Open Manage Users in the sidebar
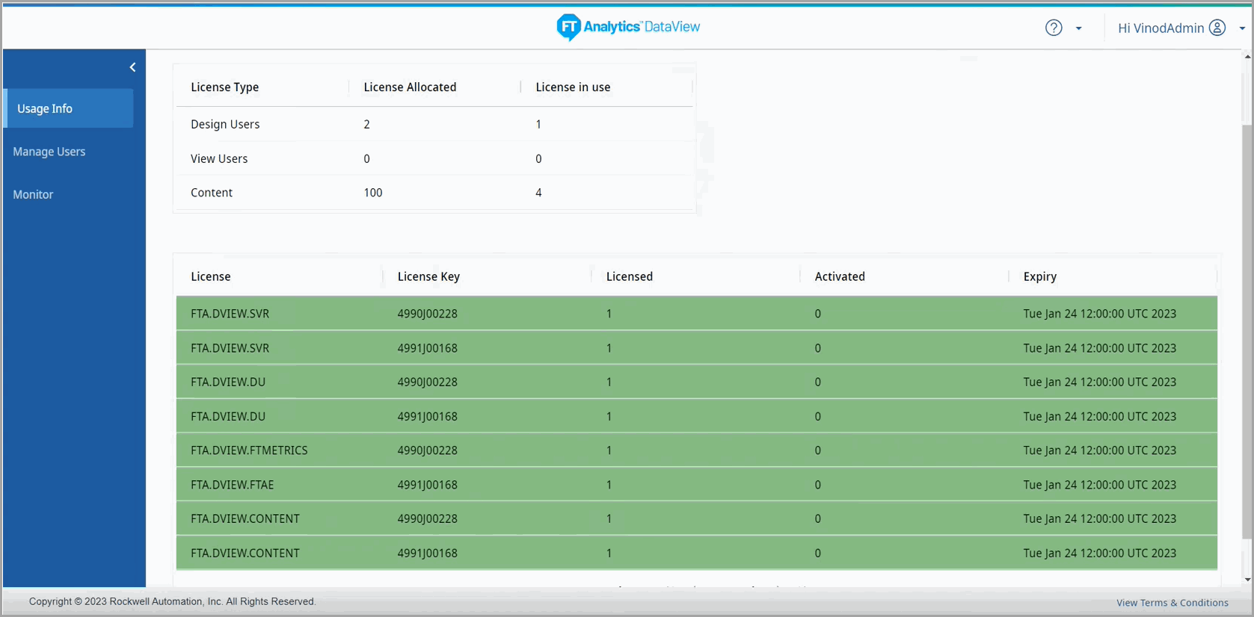The height and width of the screenshot is (617, 1254). click(x=49, y=152)
